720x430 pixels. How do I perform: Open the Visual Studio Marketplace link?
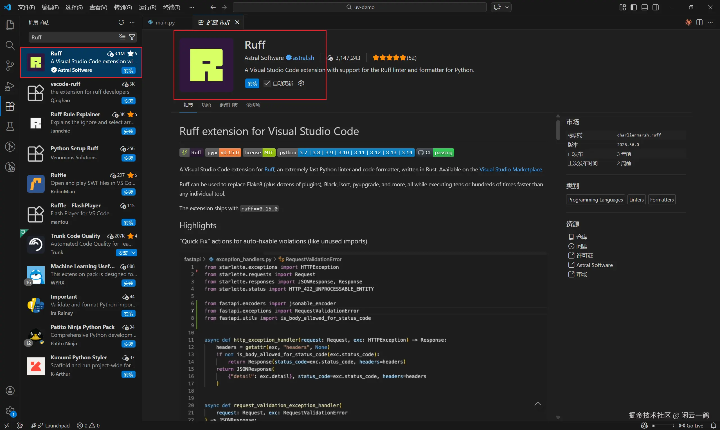[510, 169]
